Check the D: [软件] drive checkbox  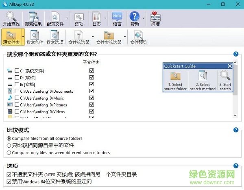(17, 77)
